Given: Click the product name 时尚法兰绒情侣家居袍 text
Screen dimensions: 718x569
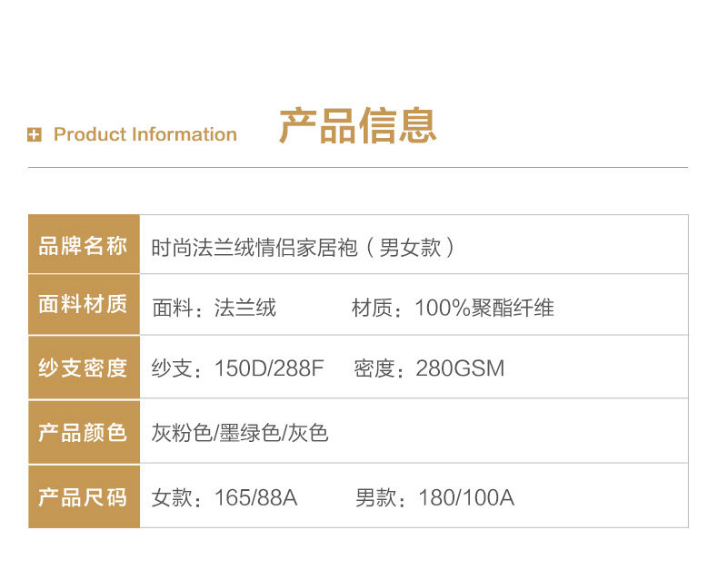Looking at the screenshot, I should [x=254, y=248].
